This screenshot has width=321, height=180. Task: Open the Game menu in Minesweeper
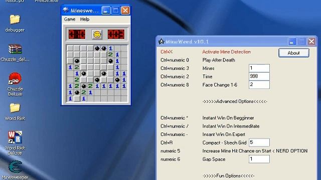70,19
